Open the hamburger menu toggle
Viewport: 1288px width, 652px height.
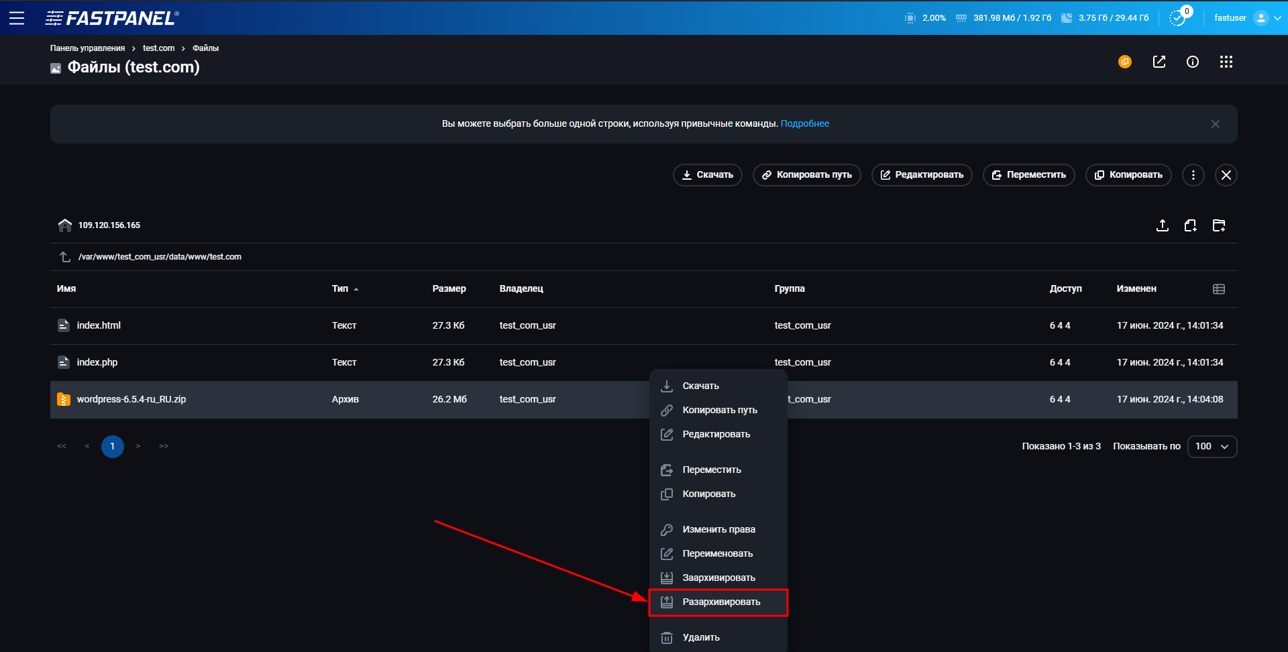[17, 17]
